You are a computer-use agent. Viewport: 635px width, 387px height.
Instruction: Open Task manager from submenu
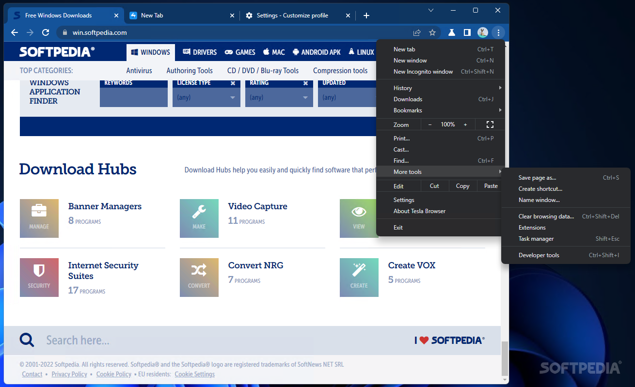click(566, 239)
